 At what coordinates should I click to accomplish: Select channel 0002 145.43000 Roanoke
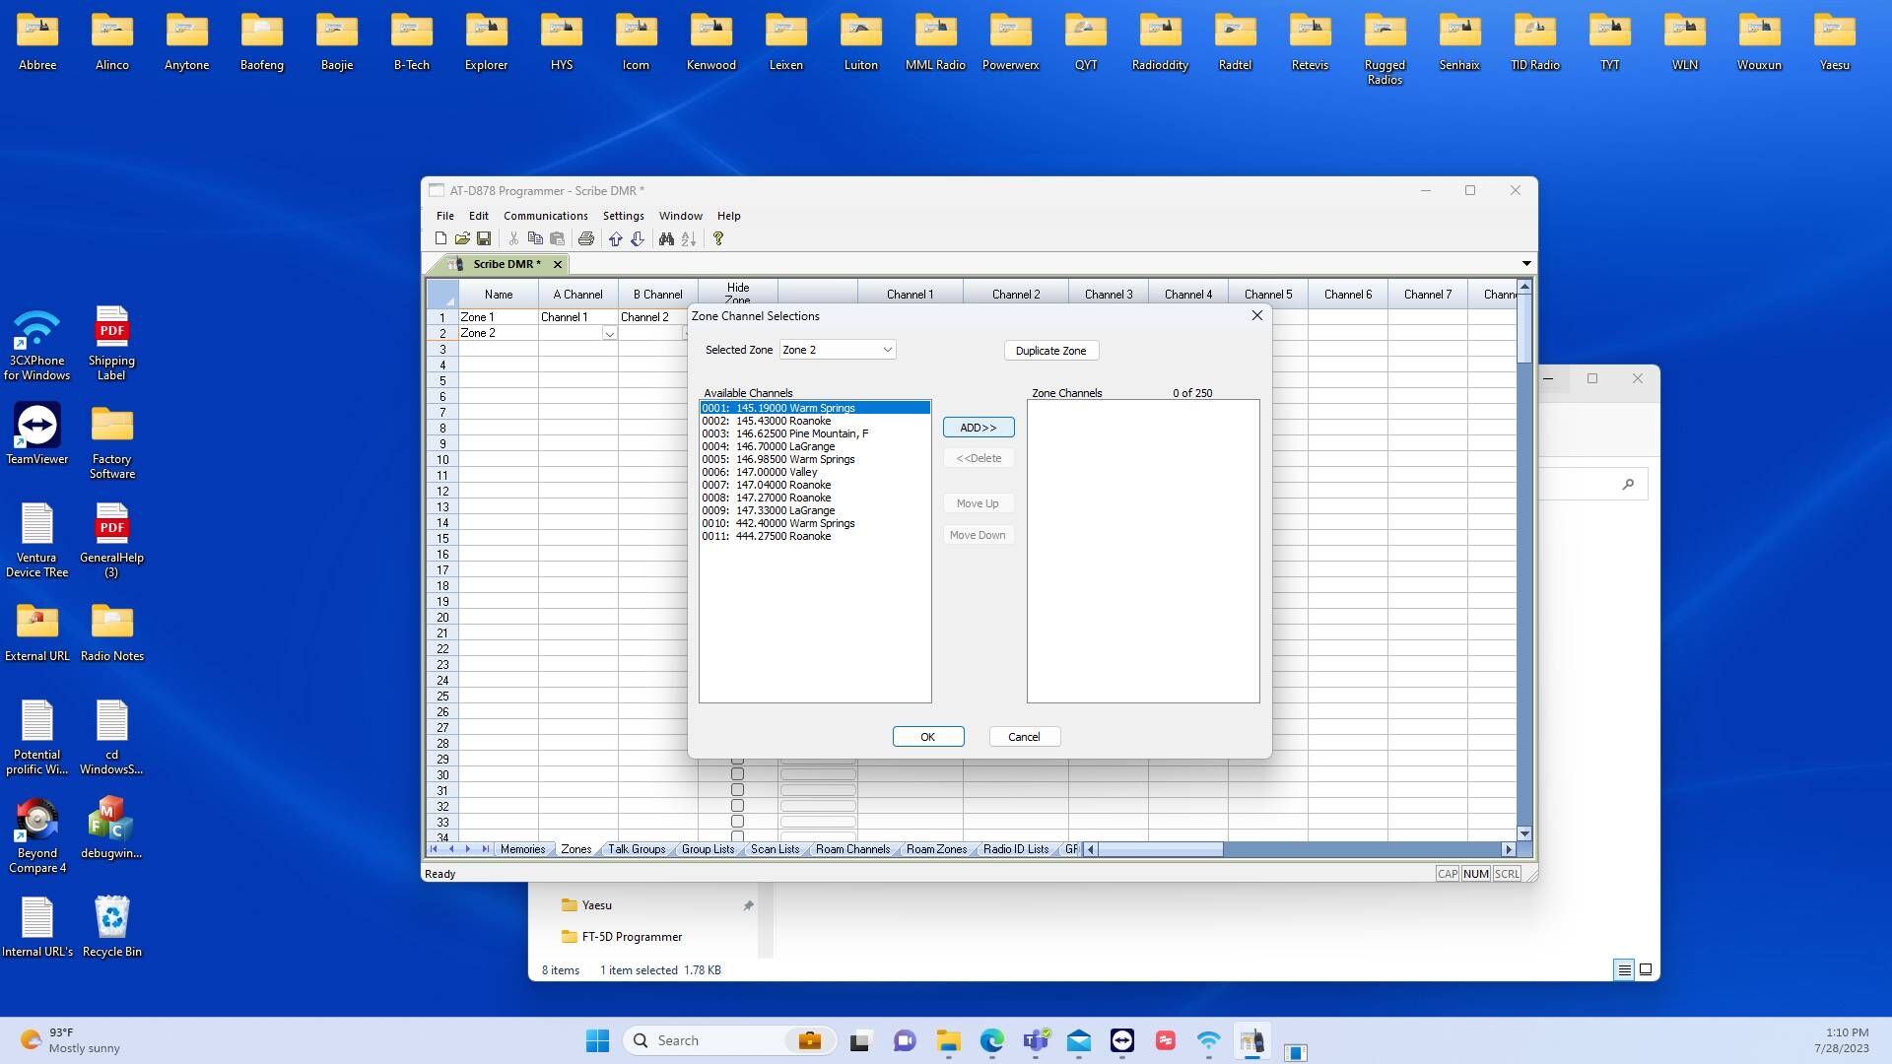815,421
